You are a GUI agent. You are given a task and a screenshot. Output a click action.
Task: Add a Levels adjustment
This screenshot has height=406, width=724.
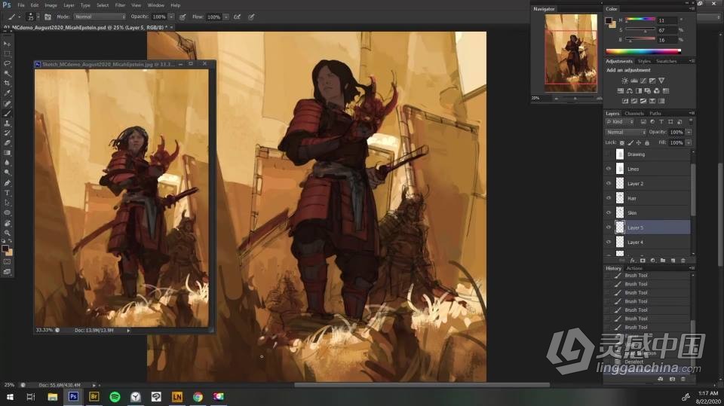pyautogui.click(x=634, y=81)
